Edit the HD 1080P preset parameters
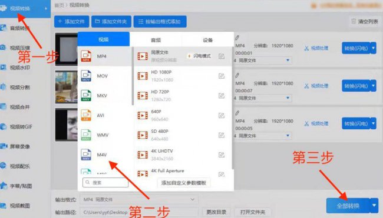 pos(222,76)
